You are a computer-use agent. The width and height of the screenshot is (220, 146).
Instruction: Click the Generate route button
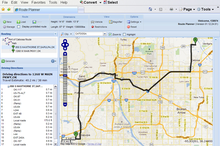tap(8, 61)
